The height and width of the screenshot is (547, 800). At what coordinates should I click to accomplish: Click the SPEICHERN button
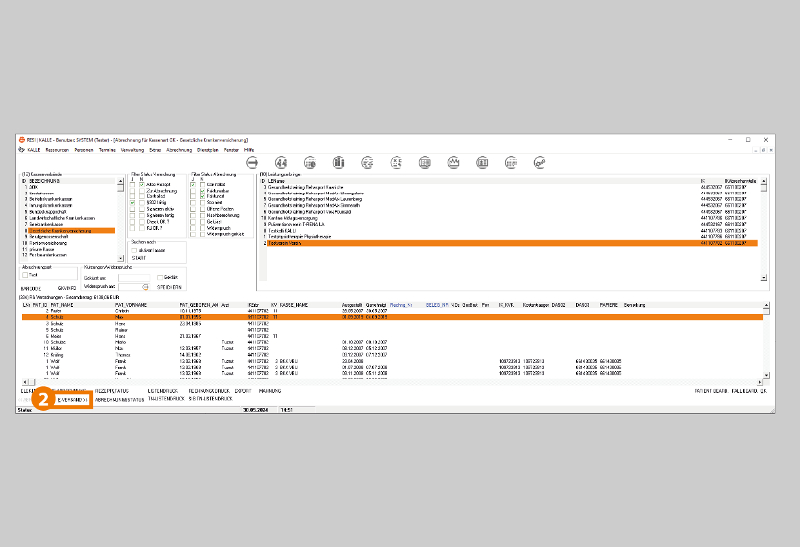tap(170, 287)
